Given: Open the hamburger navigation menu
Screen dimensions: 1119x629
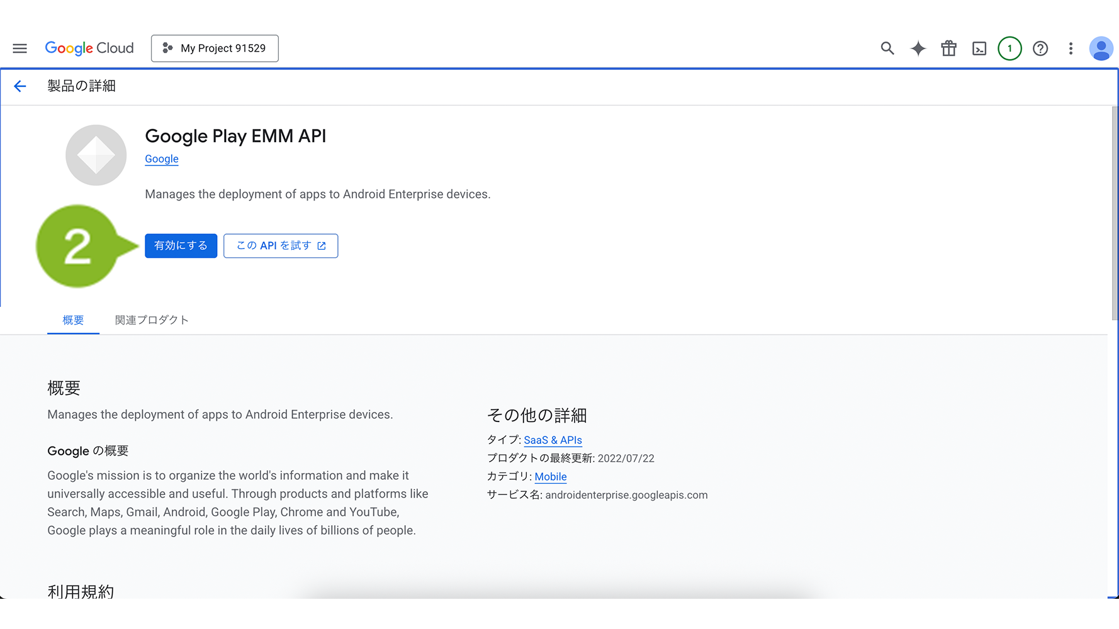Looking at the screenshot, I should click(x=20, y=48).
